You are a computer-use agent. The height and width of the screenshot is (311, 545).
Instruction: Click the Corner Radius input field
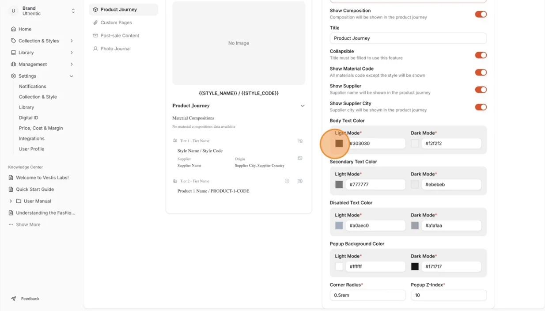[x=367, y=295]
